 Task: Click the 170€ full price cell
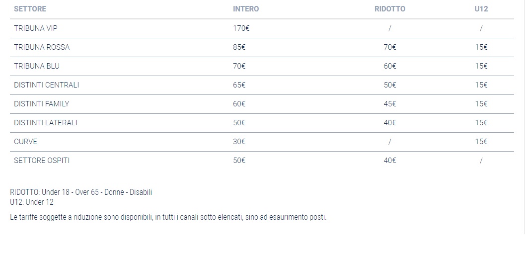tap(241, 28)
